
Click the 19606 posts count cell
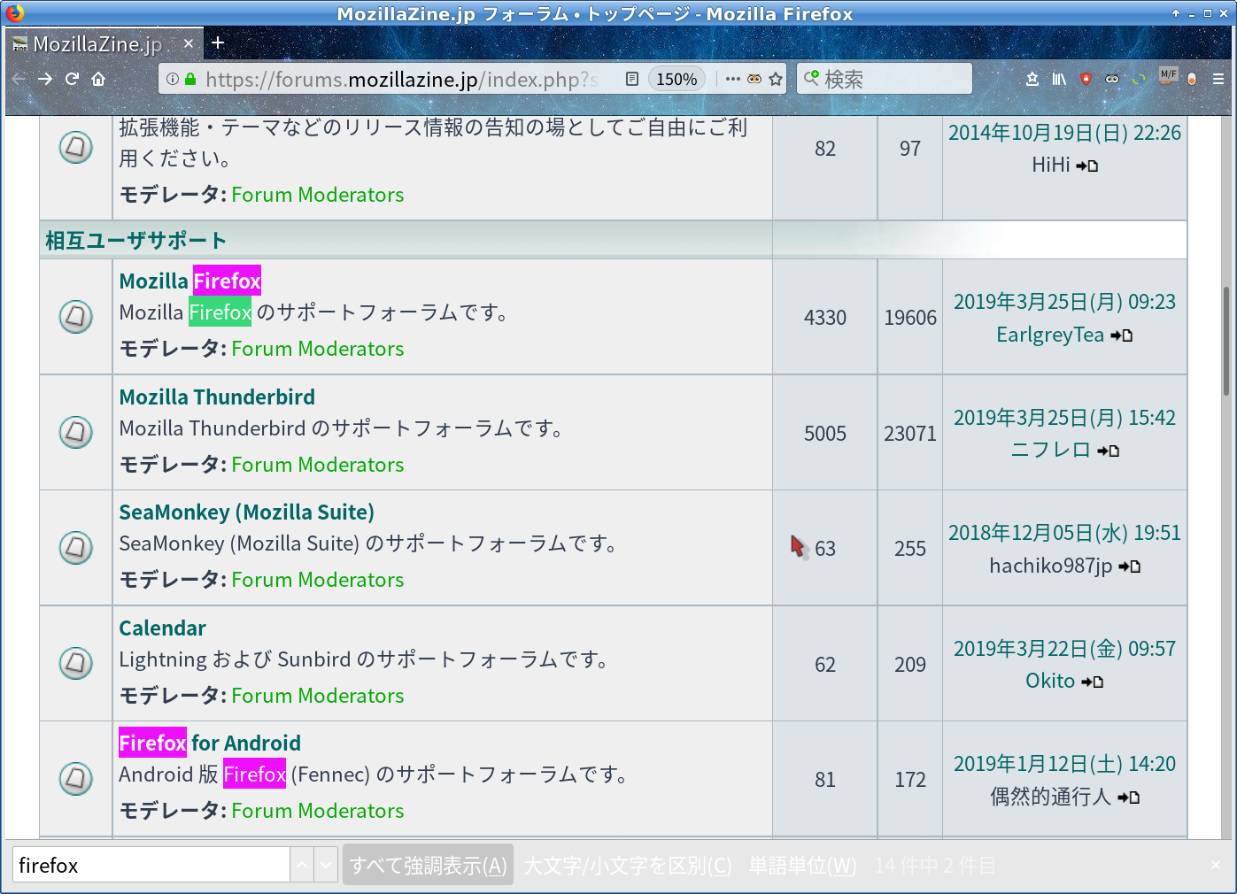pyautogui.click(x=910, y=317)
